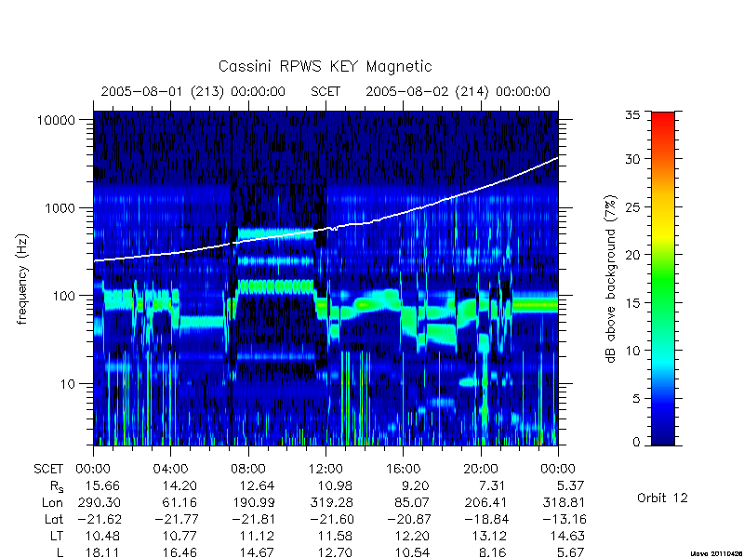Click the Lon value 206.41

pos(485,502)
